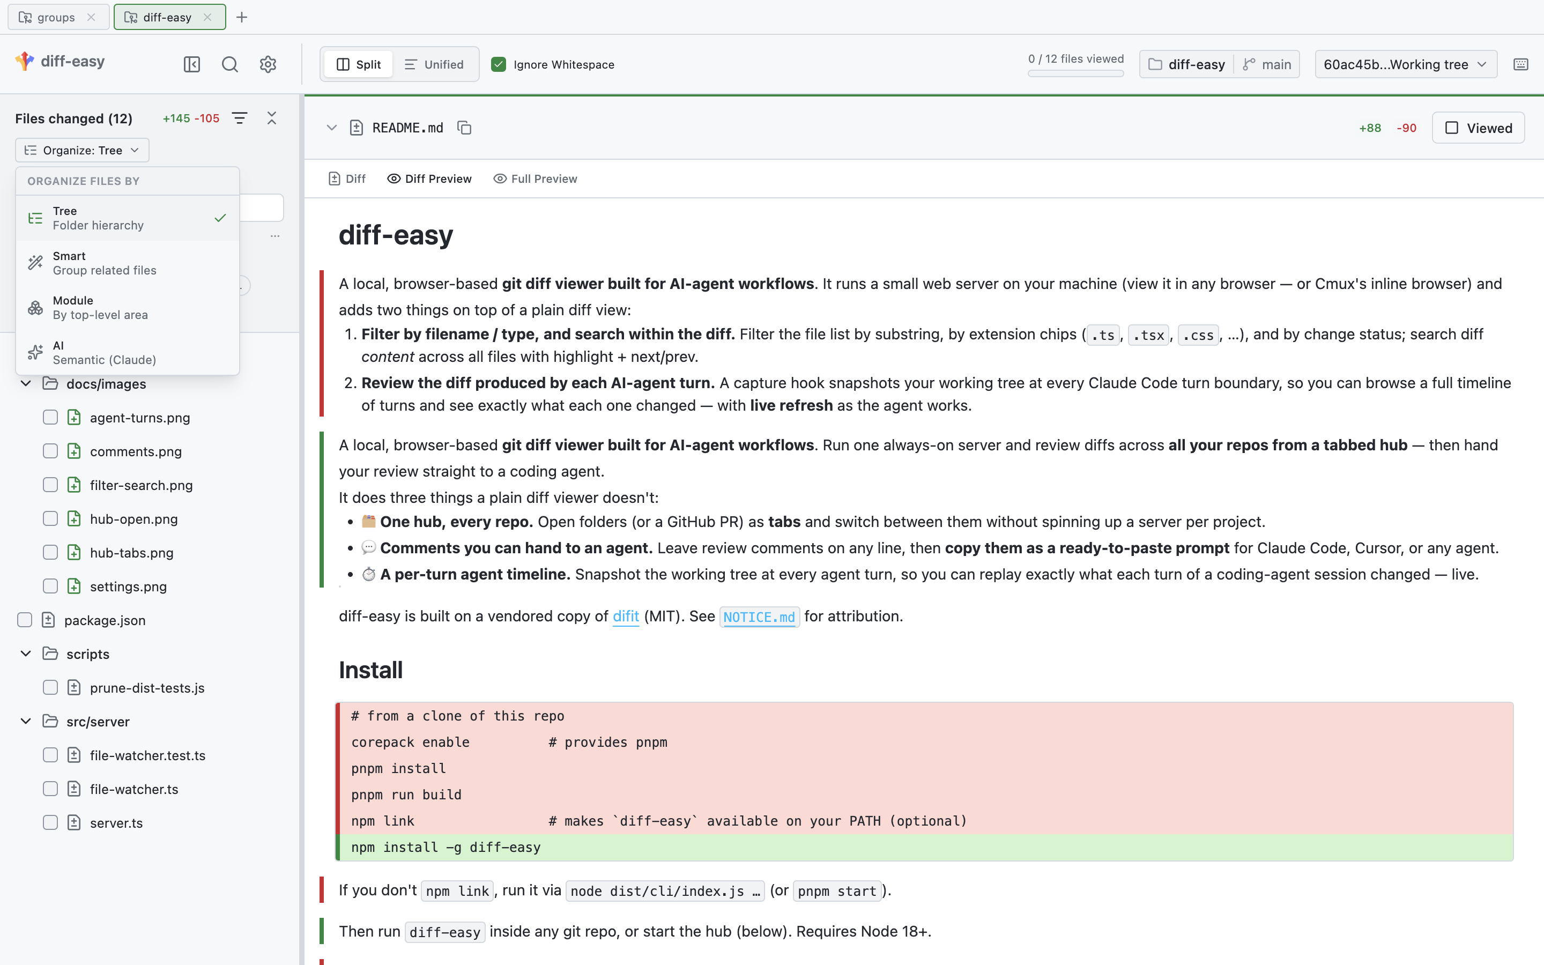Select Split view mode
The image size is (1544, 965).
coord(359,64)
